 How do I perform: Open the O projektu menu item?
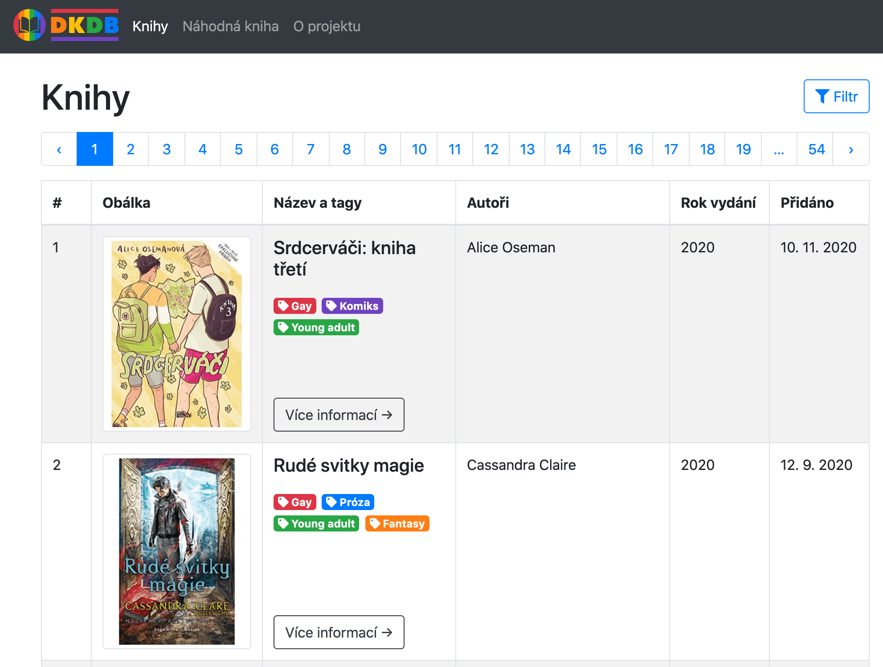click(x=327, y=26)
